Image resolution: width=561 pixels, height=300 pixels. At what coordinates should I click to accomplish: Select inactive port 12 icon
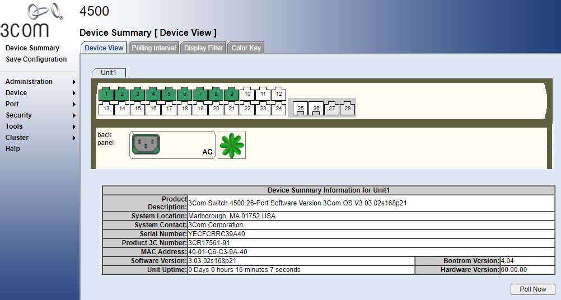(x=279, y=93)
